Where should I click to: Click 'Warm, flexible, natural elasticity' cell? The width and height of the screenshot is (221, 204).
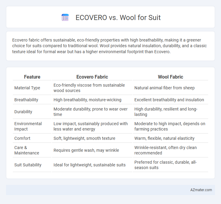(x=171, y=138)
